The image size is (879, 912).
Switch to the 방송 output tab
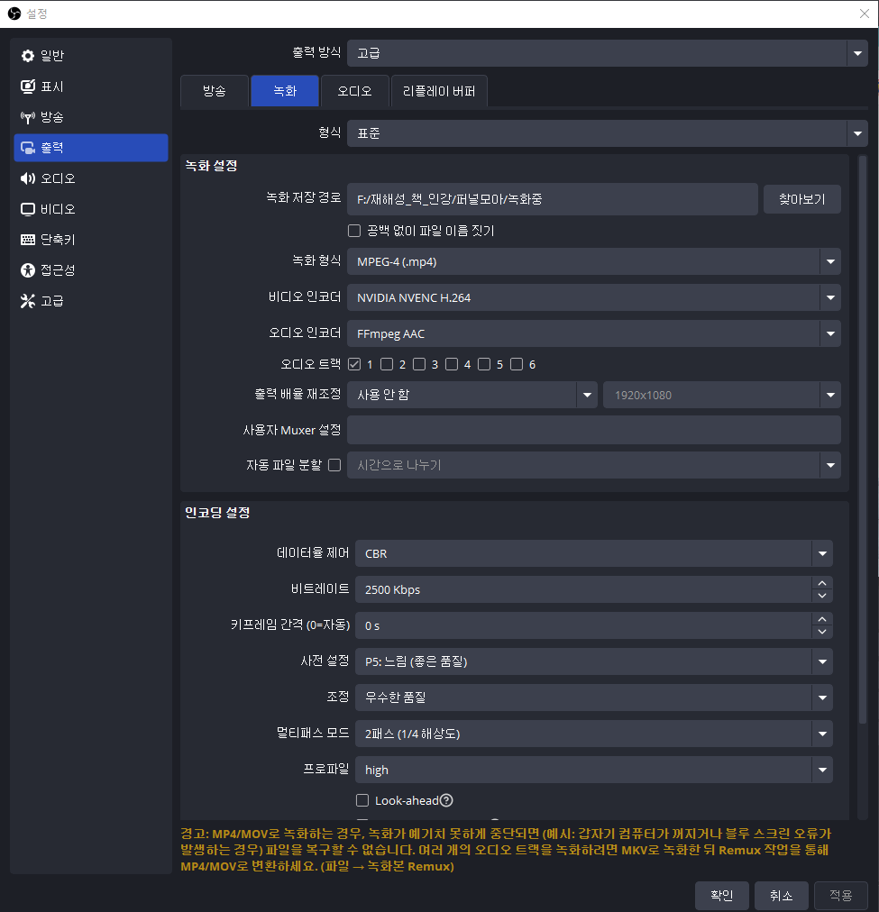pos(215,91)
